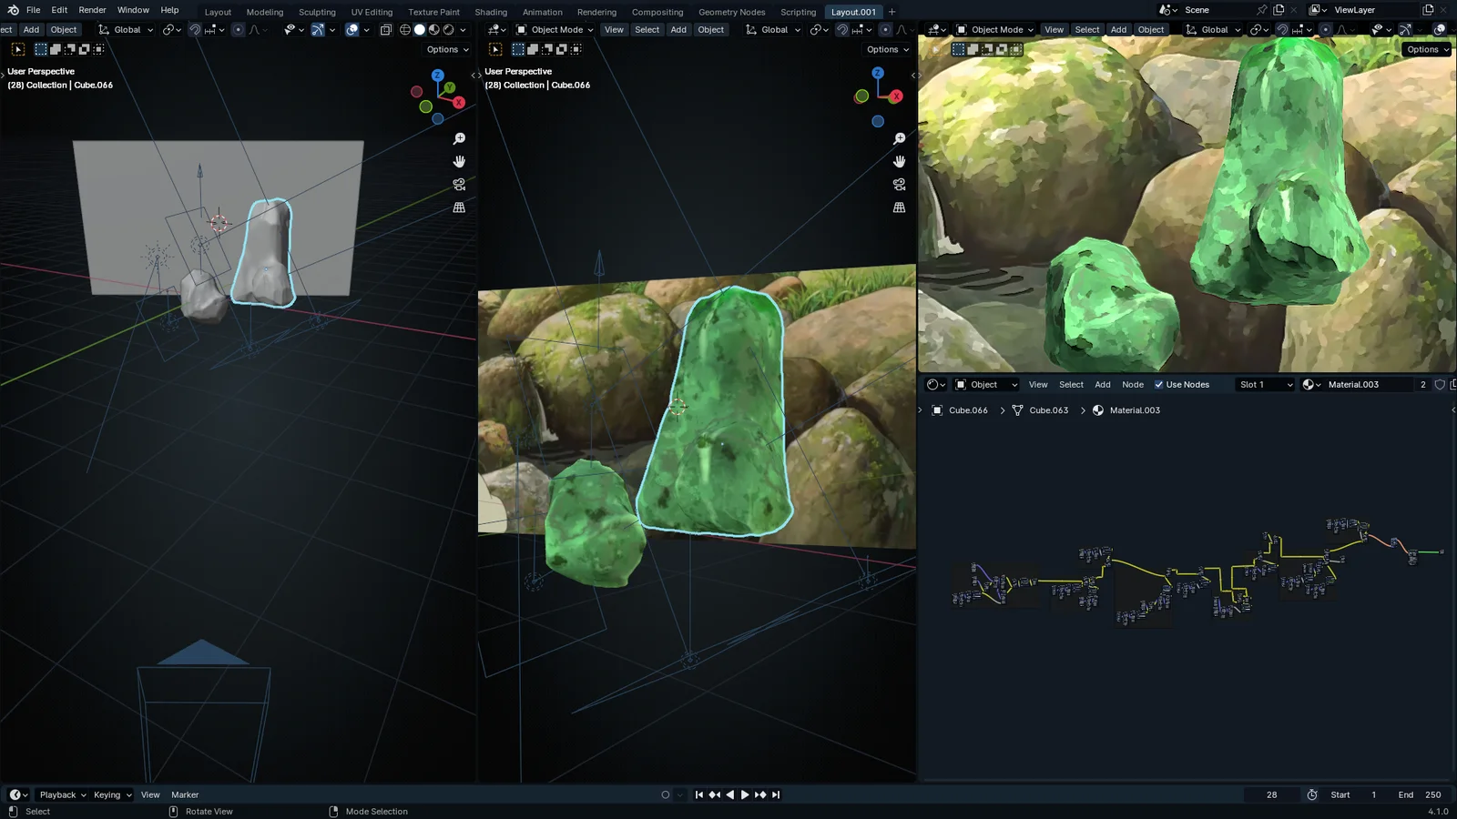Jump to the end frame with the playback control
Screen dimensions: 1457x819
pyautogui.click(x=775, y=794)
